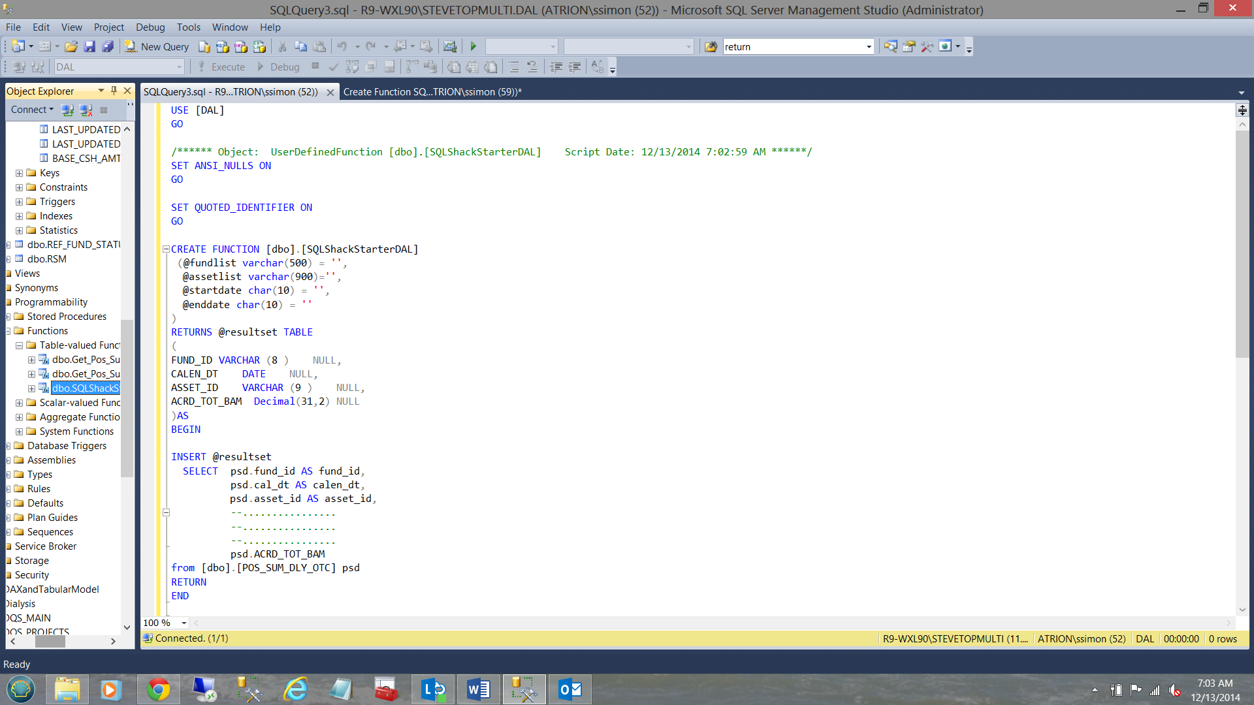Viewport: 1254px width, 705px height.
Task: Expand the Scalar-valued Functions folder
Action: (x=19, y=403)
